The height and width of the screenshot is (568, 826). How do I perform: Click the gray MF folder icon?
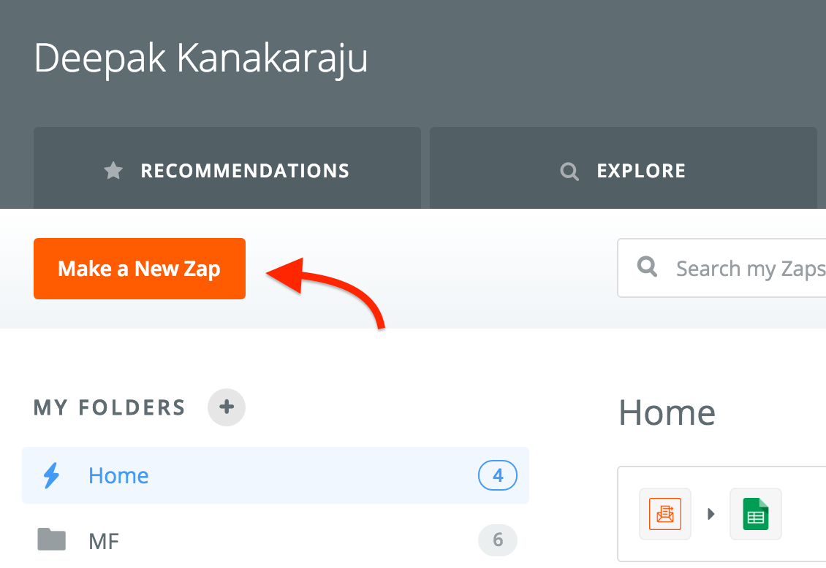(x=52, y=540)
